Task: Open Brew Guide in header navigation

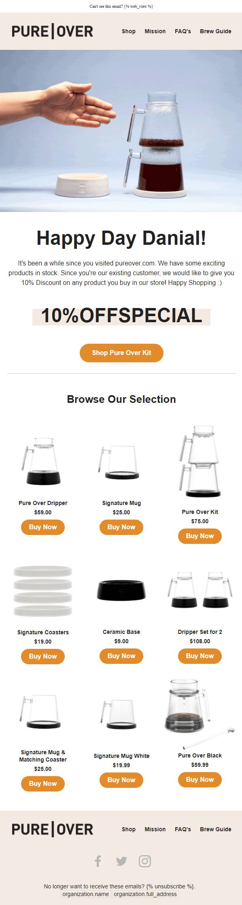Action: (x=216, y=31)
